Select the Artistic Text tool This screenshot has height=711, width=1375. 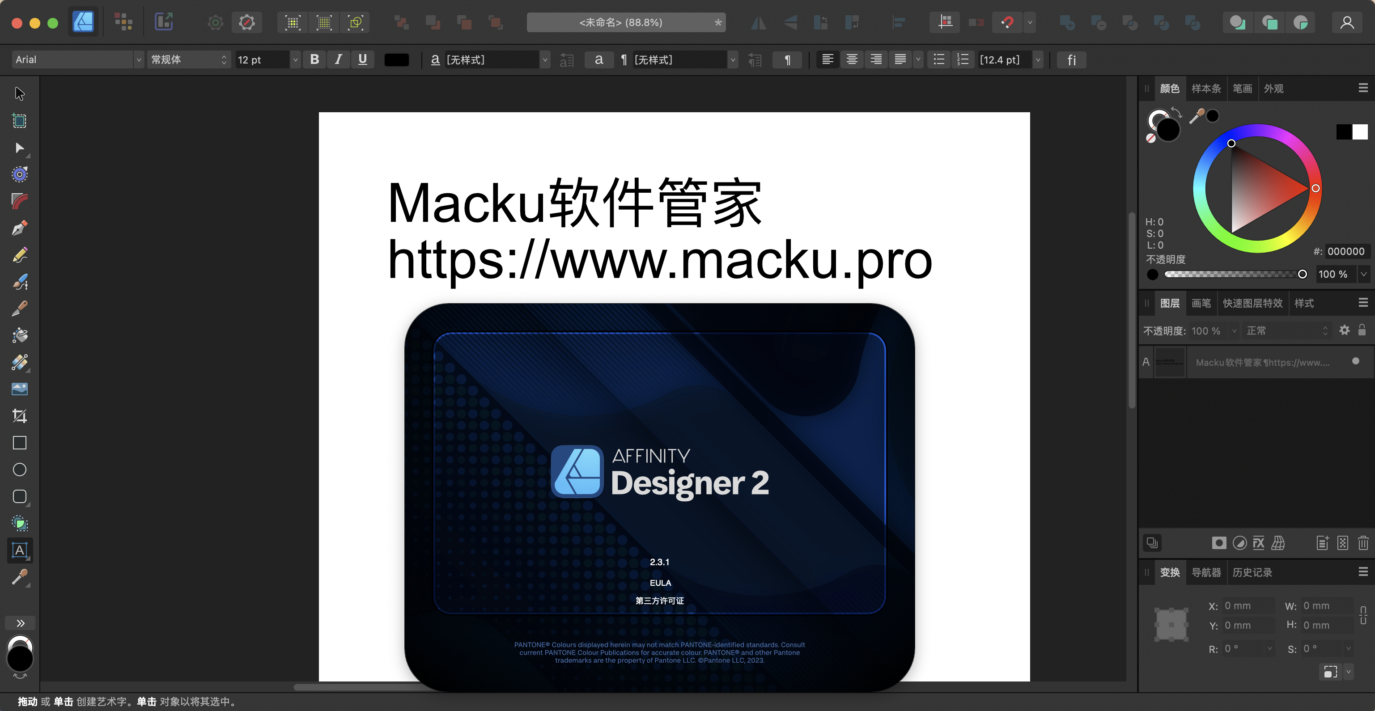click(20, 550)
